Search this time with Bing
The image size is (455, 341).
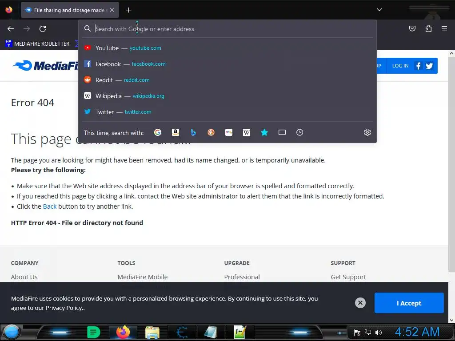tap(193, 132)
